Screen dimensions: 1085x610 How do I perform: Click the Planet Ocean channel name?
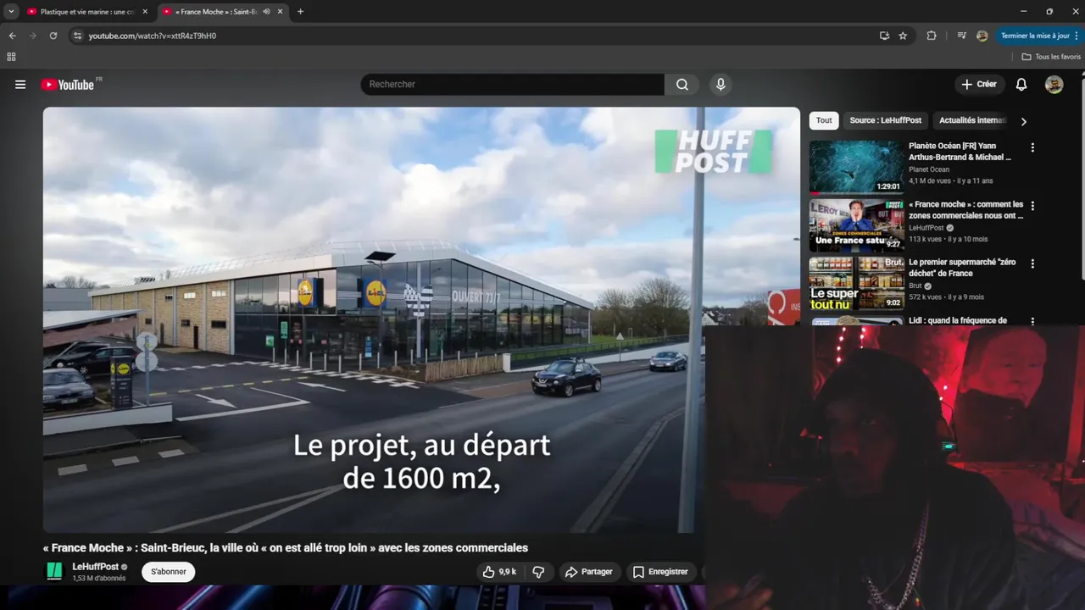pos(929,169)
